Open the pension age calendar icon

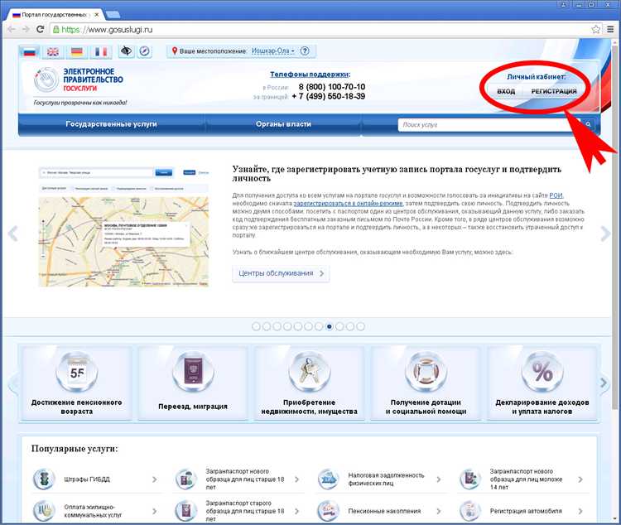[77, 373]
